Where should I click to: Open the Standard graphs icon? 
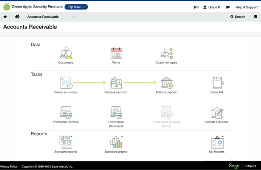coord(116,142)
